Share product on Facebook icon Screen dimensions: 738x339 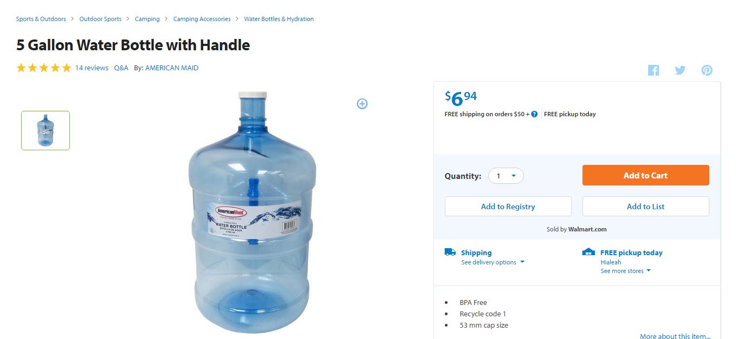pyautogui.click(x=653, y=70)
